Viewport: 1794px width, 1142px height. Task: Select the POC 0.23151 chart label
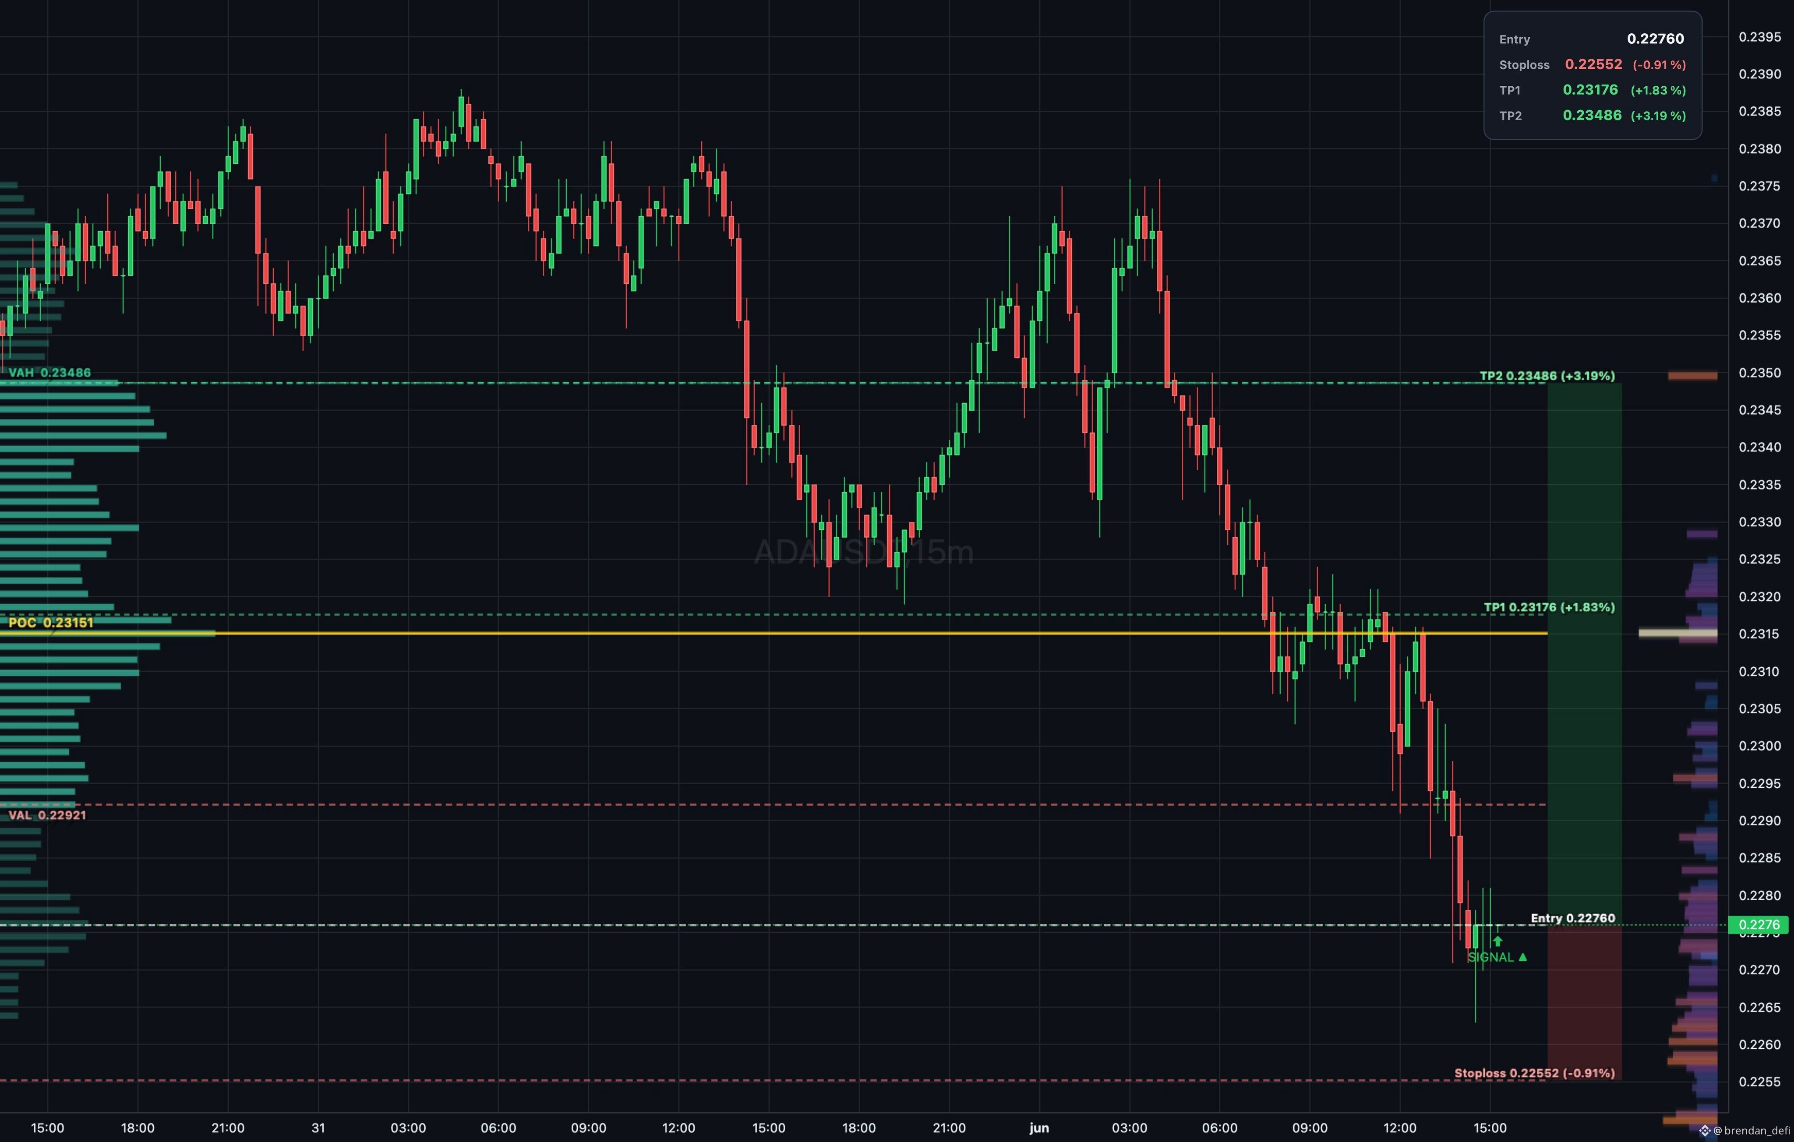[51, 622]
